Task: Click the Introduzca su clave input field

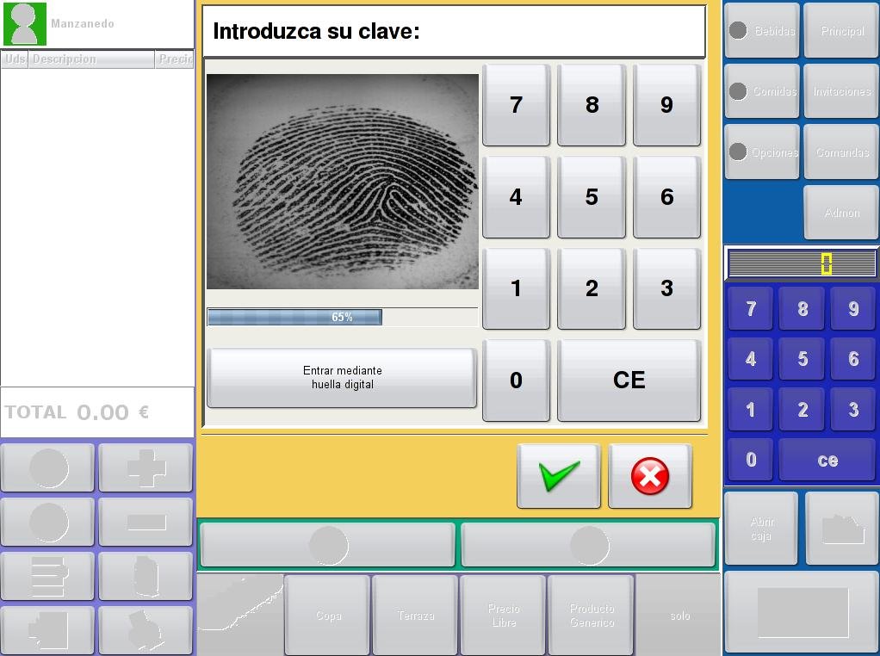Action: [x=454, y=32]
